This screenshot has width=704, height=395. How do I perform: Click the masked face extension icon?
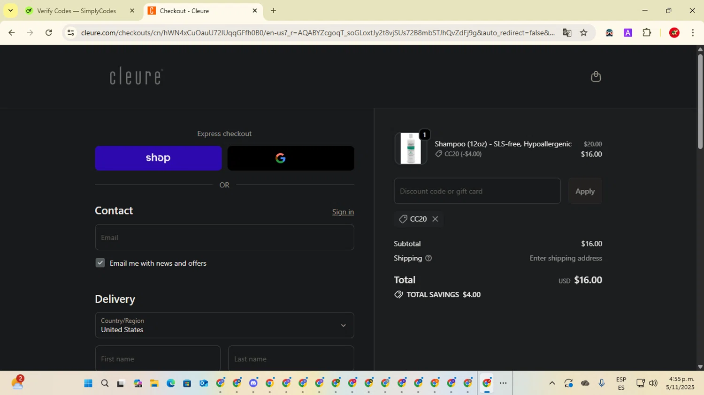click(x=609, y=32)
